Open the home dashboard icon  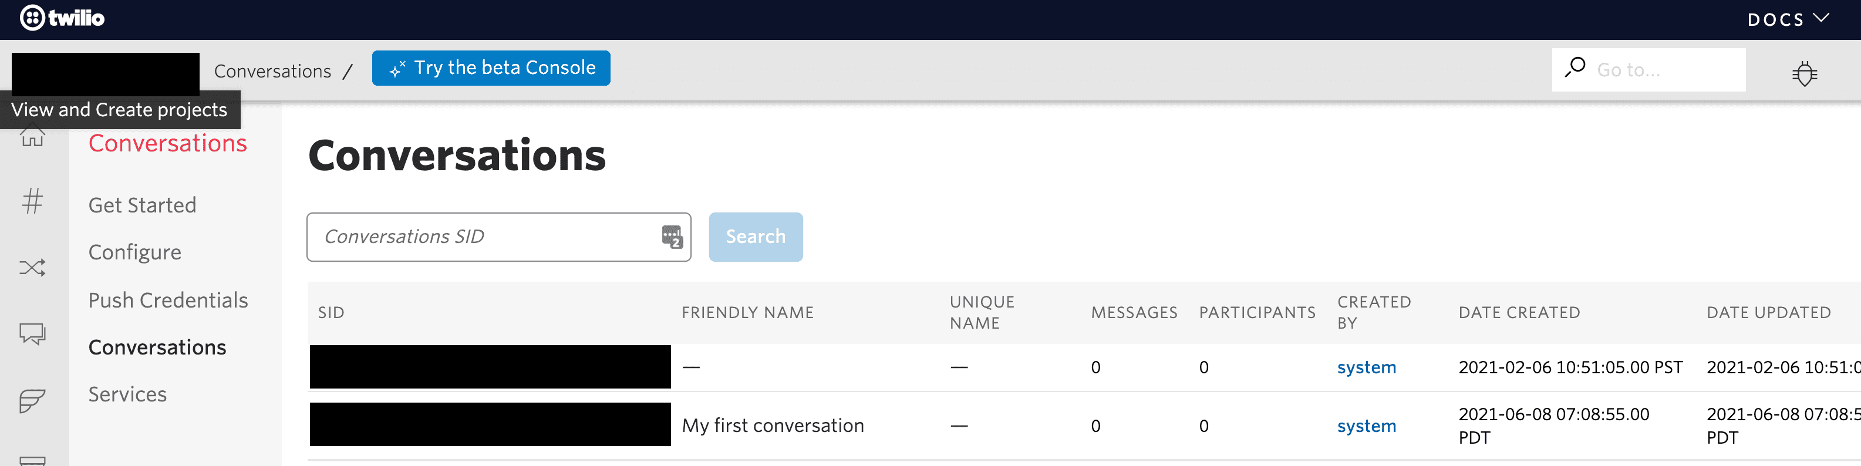(32, 136)
